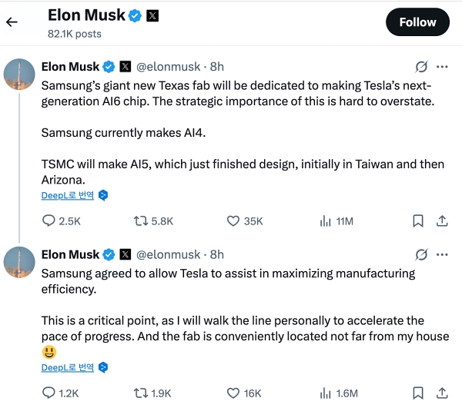This screenshot has width=462, height=408.
Task: Translate the first post with DeepL link
Action: point(68,195)
